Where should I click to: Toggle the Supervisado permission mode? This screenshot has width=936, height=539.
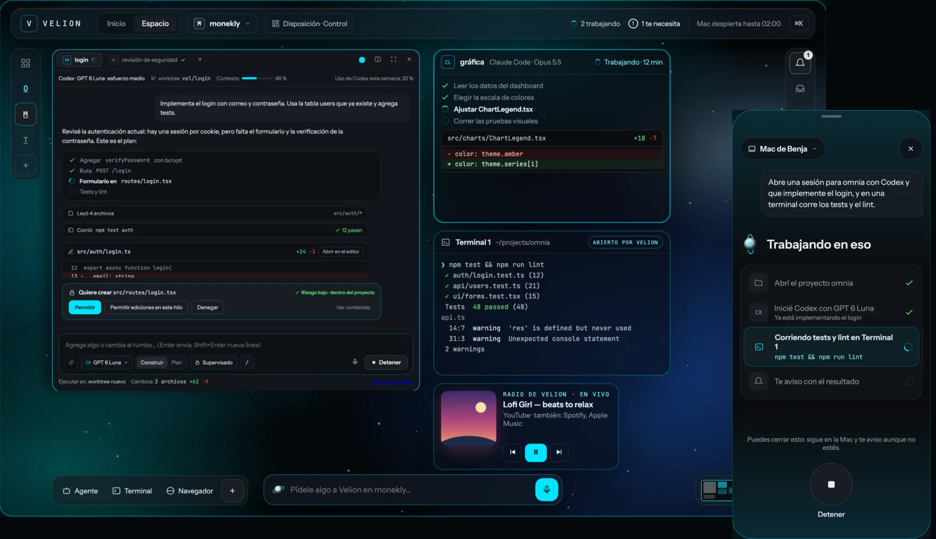214,362
